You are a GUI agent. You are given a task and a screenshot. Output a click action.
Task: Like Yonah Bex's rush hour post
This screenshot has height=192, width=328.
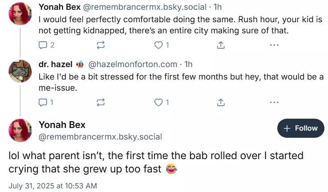click(x=162, y=45)
